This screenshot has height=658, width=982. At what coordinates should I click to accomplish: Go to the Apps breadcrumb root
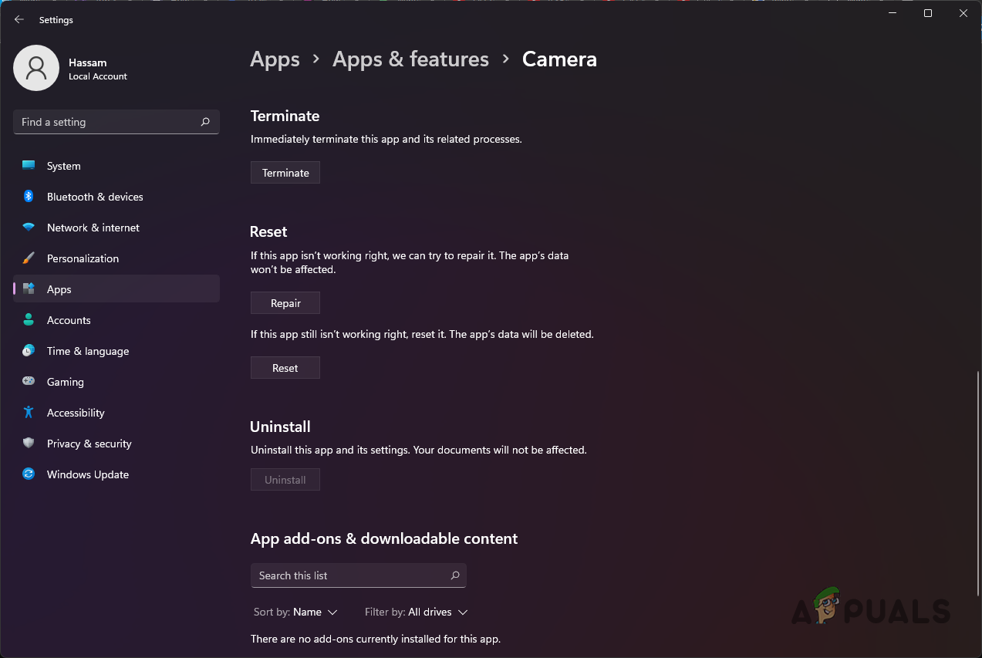(x=275, y=59)
